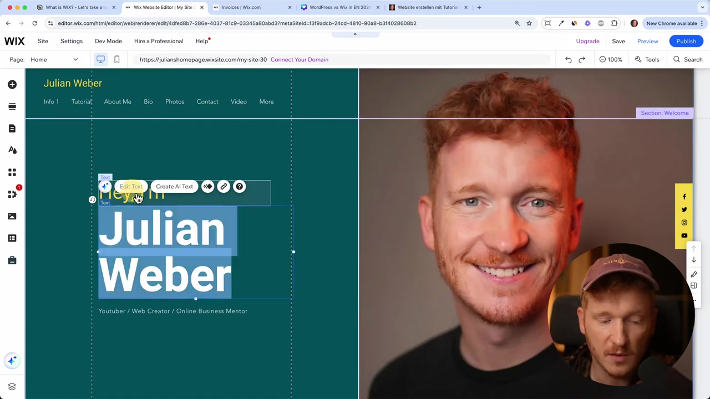Open editor Search
Screen dimensions: 710x399
688,59
